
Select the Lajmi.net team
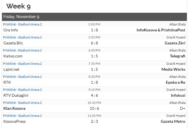coord(11,69)
